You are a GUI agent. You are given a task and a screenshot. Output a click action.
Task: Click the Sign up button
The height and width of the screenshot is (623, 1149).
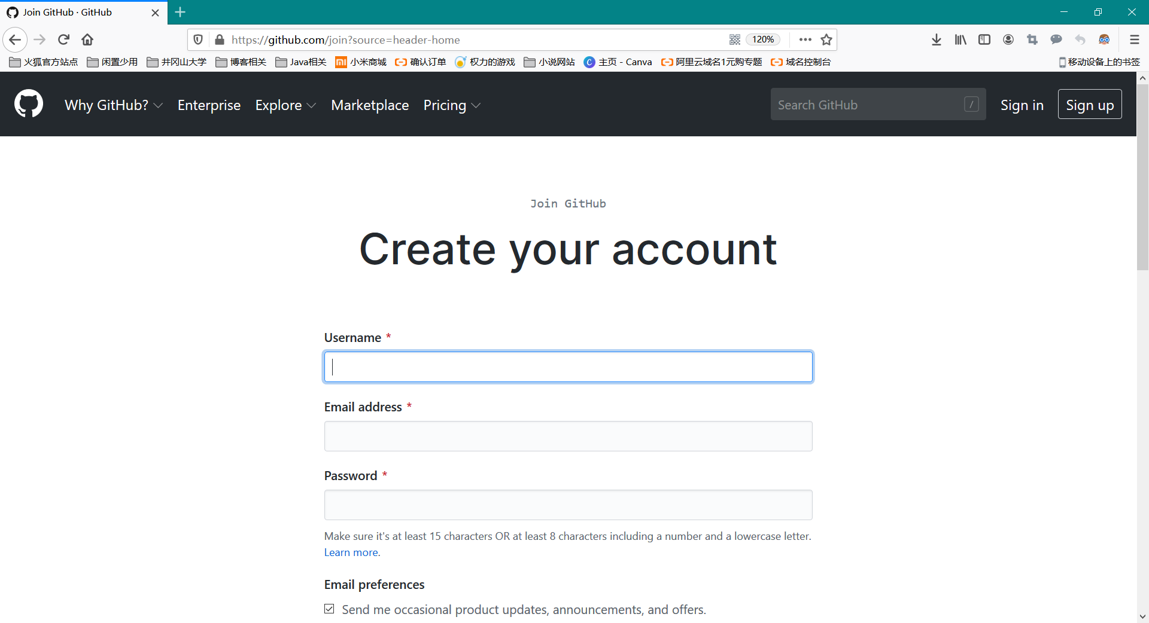coord(1089,105)
